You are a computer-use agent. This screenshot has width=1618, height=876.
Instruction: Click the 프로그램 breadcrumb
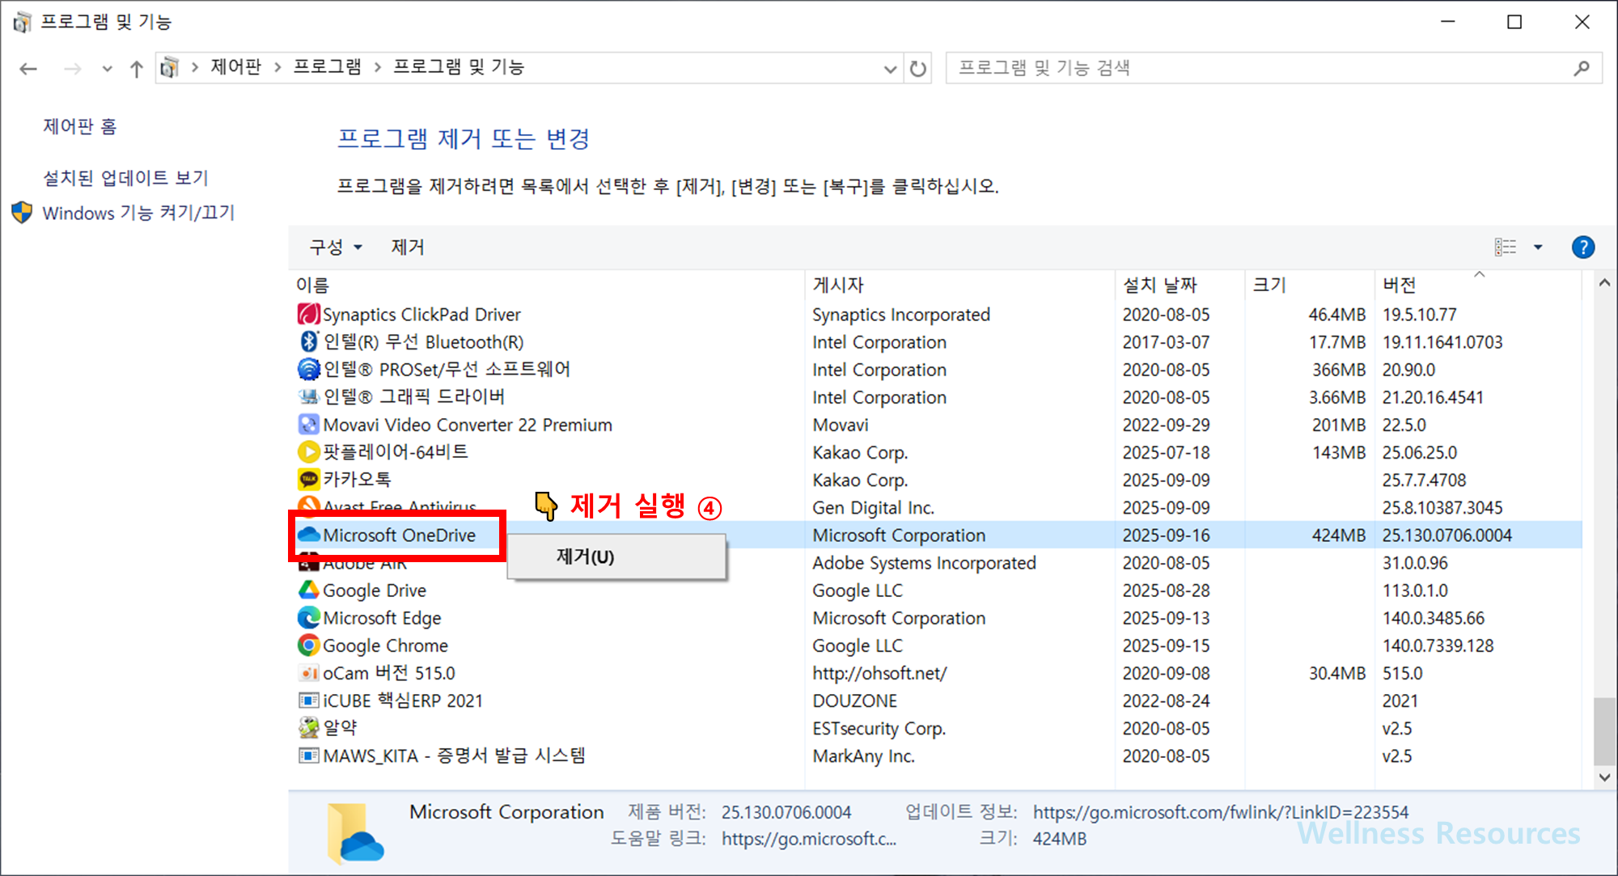click(x=327, y=67)
